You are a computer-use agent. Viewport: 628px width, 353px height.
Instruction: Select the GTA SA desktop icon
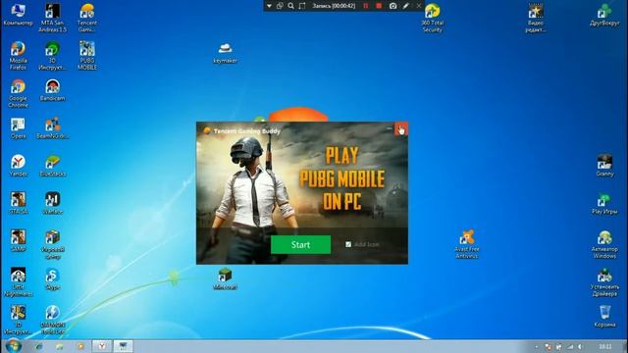[18, 203]
